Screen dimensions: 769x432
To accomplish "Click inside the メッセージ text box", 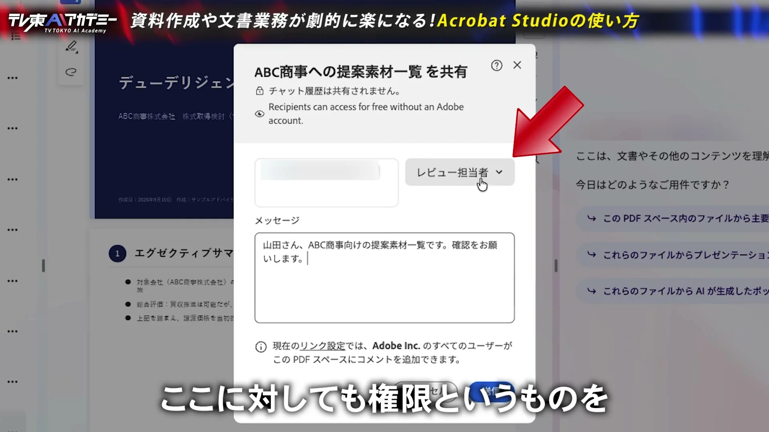I will pyautogui.click(x=384, y=278).
